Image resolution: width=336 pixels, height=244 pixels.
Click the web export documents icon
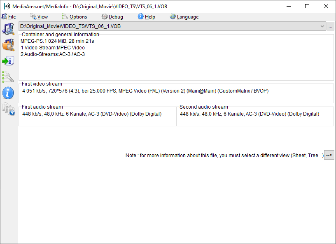pyautogui.click(x=8, y=109)
